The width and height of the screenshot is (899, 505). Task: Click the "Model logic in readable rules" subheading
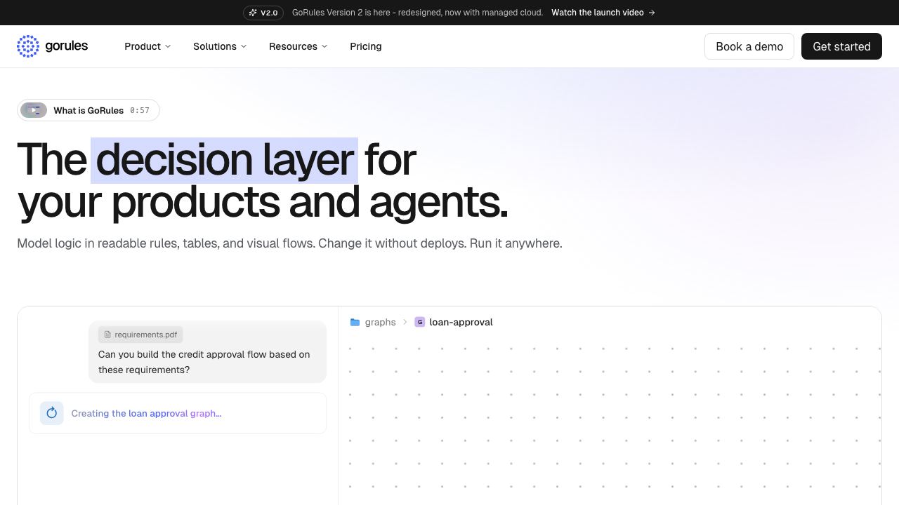289,243
